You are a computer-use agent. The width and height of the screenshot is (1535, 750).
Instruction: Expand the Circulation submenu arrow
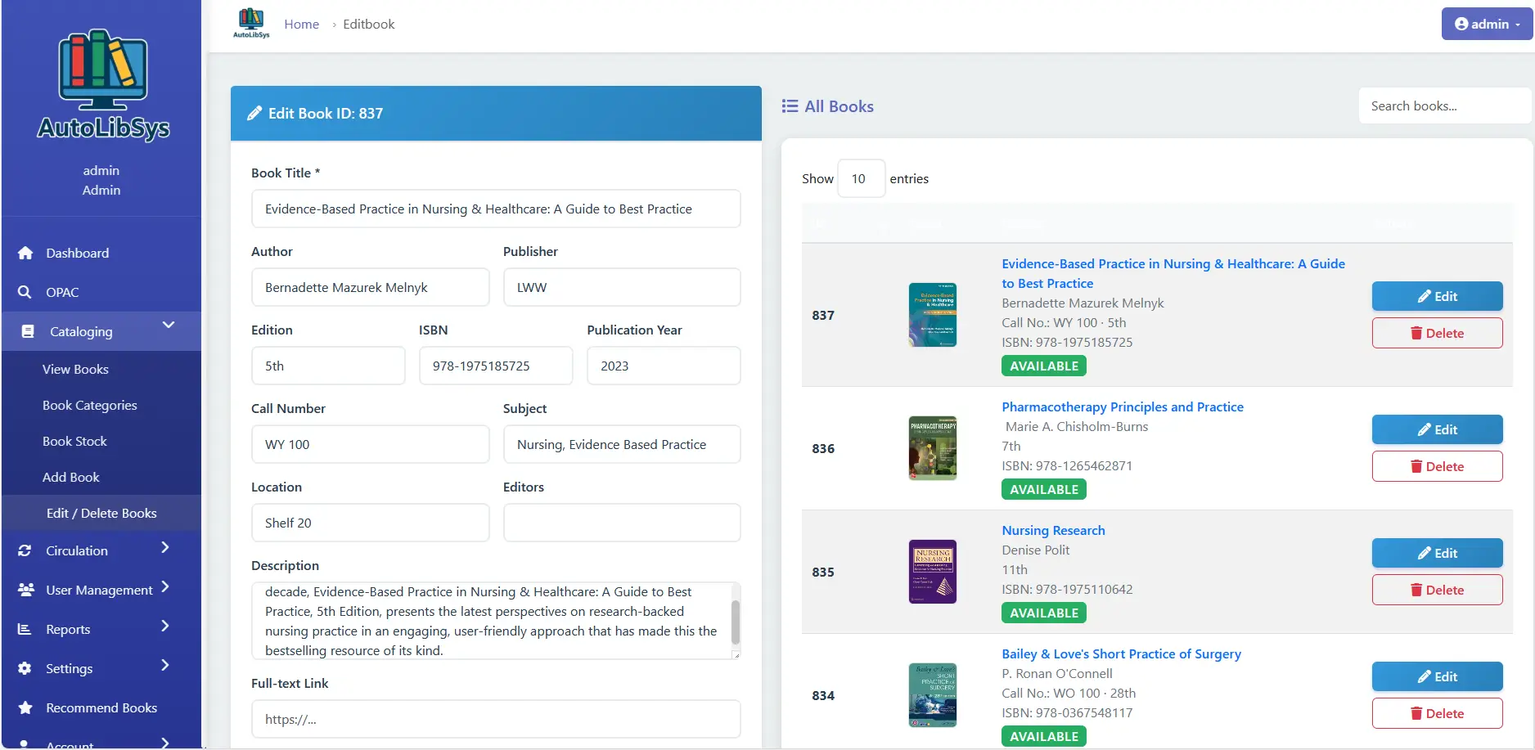point(165,547)
